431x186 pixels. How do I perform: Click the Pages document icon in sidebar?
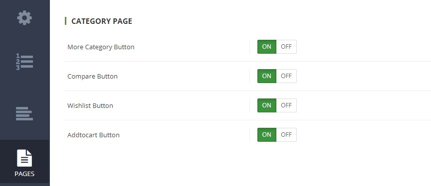(x=24, y=158)
